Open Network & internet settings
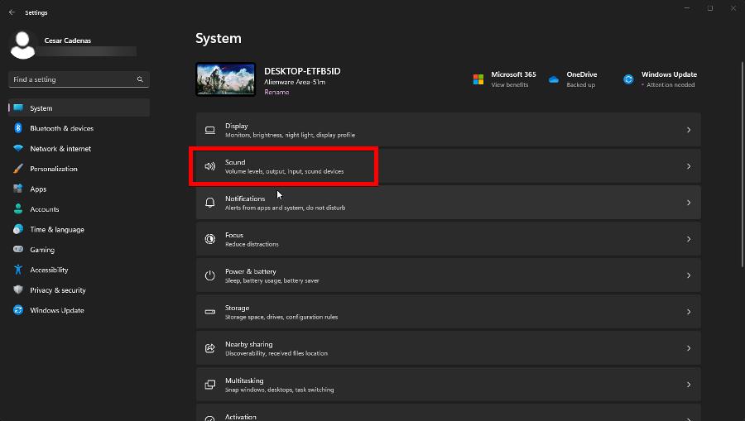 pyautogui.click(x=79, y=148)
